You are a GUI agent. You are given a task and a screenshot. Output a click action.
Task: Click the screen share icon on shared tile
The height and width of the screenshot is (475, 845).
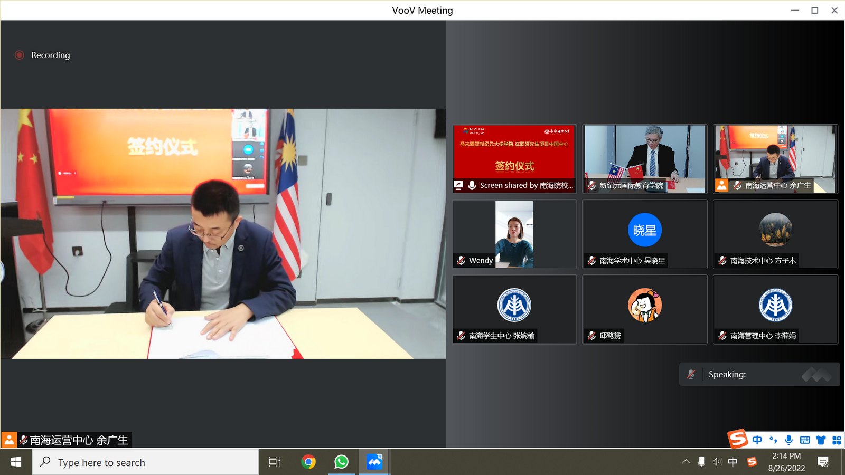point(458,185)
